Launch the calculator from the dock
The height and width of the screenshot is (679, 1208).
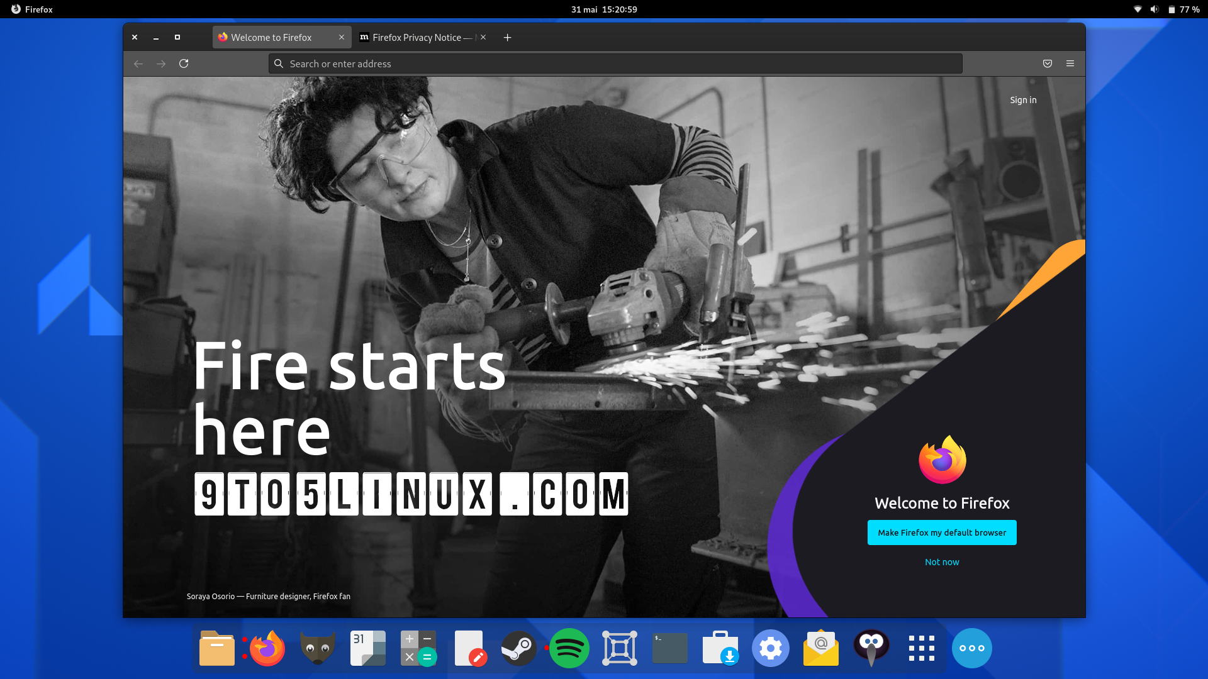coord(418,648)
